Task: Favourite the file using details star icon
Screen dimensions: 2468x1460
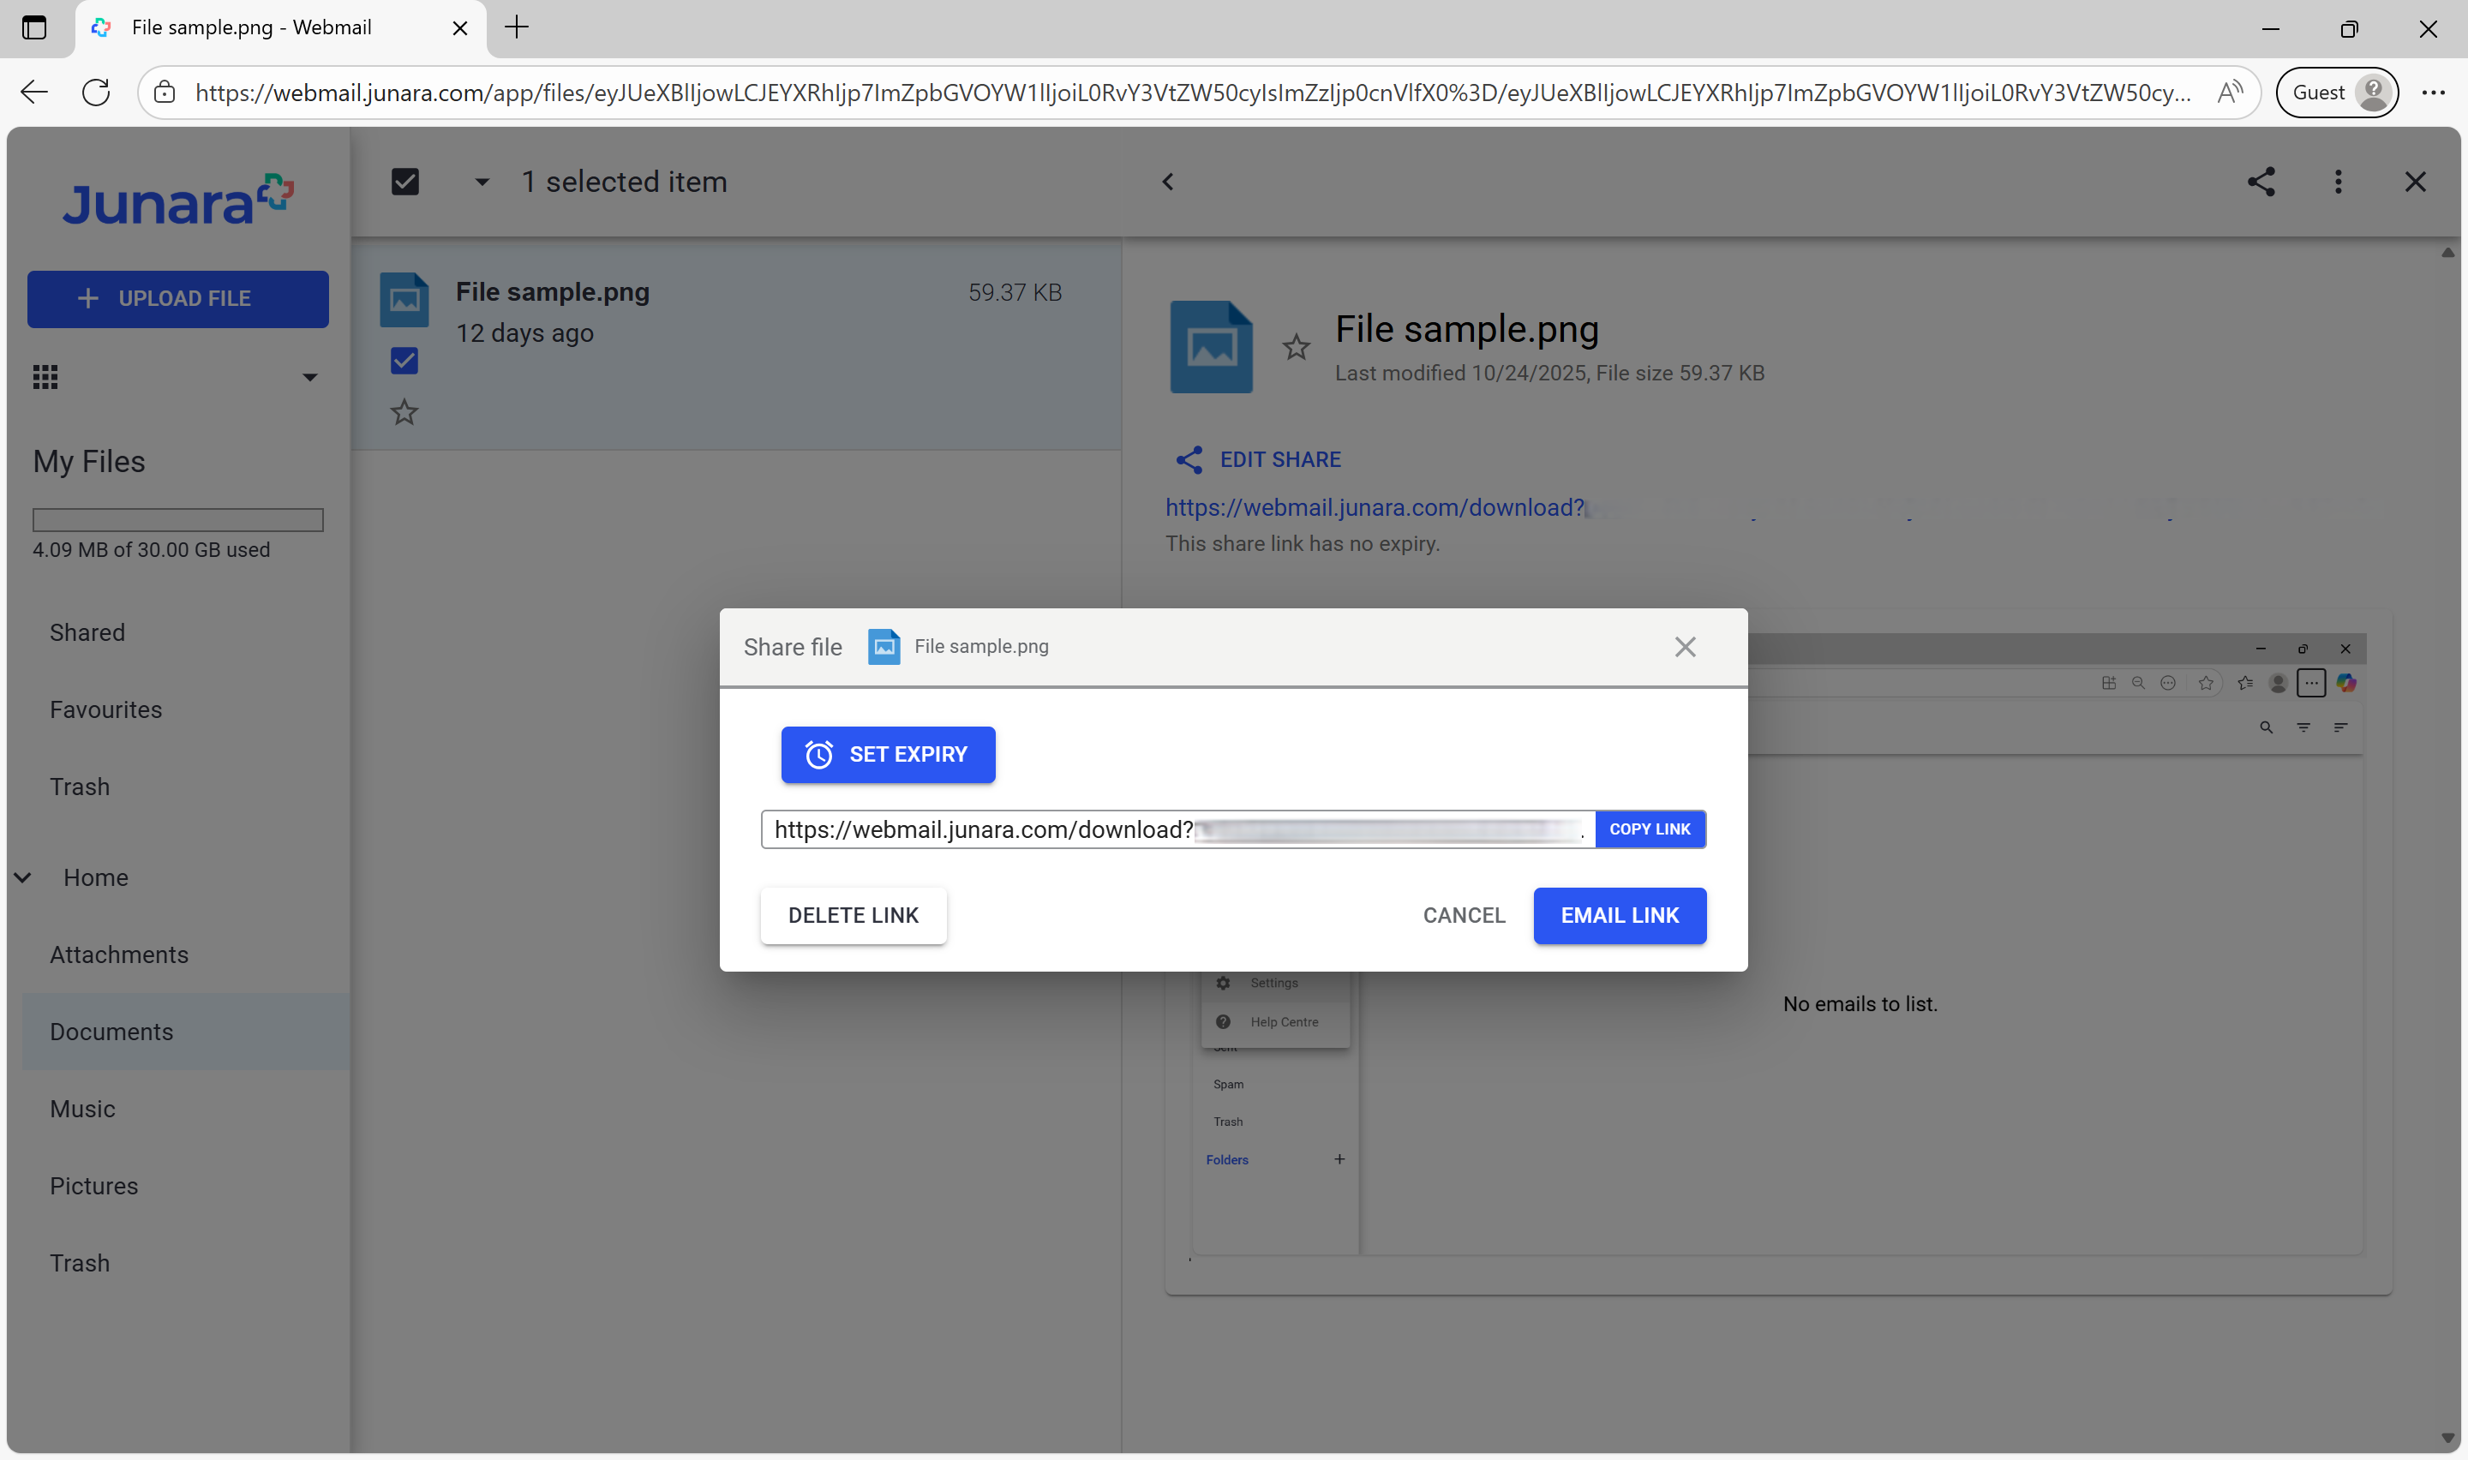Action: click(x=1297, y=347)
